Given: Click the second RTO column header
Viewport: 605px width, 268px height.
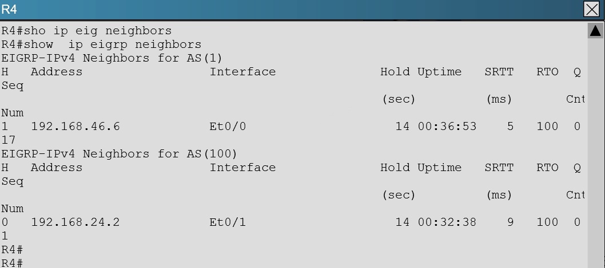Looking at the screenshot, I should pos(547,167).
